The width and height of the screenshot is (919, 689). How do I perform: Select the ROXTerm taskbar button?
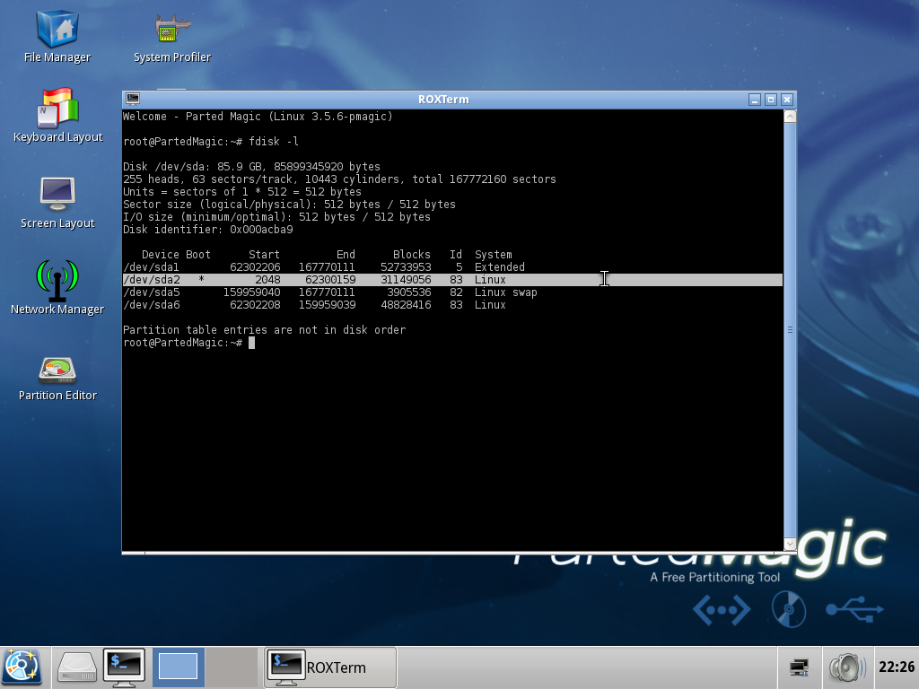tap(329, 667)
